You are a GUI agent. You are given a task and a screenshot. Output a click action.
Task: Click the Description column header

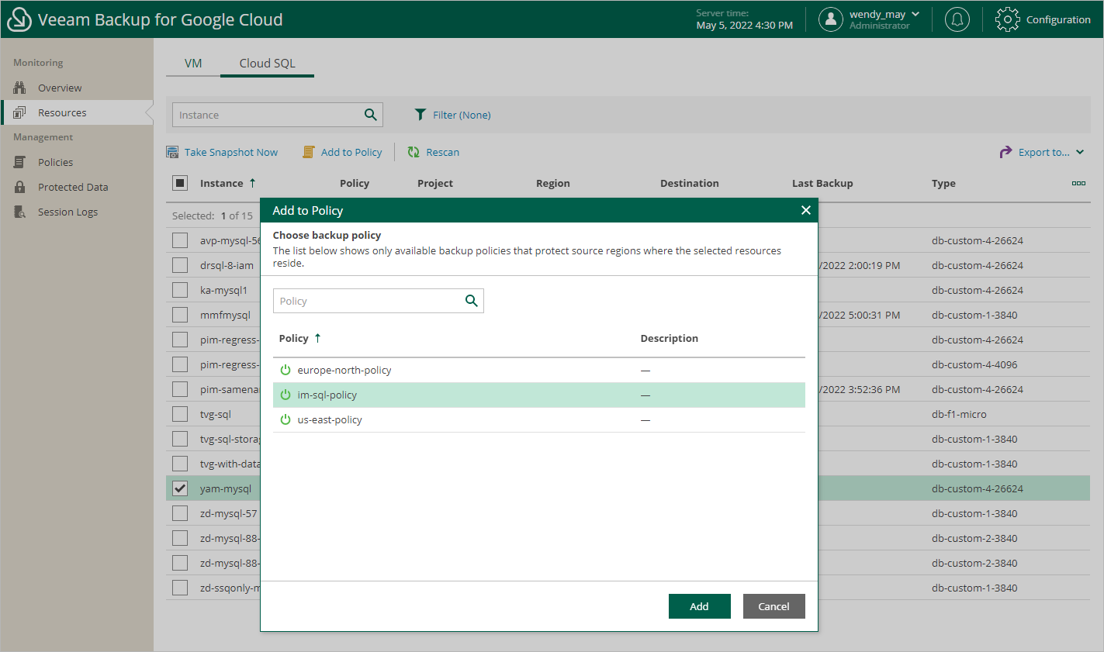pos(669,338)
